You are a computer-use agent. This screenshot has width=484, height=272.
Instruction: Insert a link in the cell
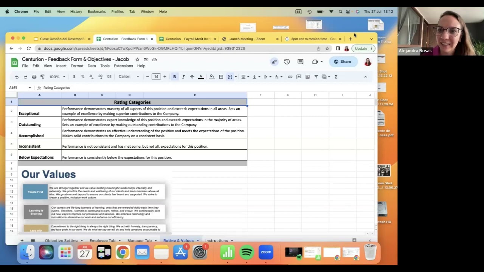290,77
